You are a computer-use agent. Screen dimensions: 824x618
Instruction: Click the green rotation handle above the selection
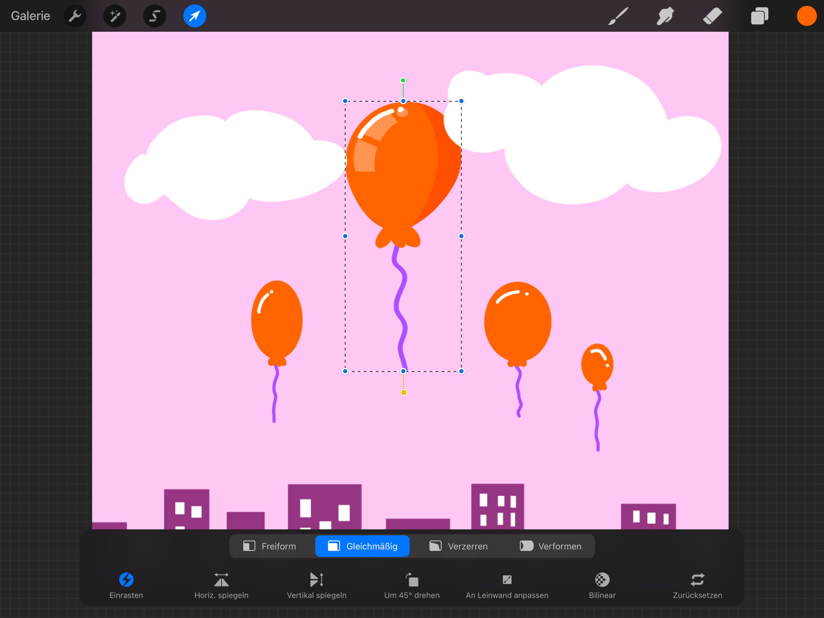(x=403, y=80)
